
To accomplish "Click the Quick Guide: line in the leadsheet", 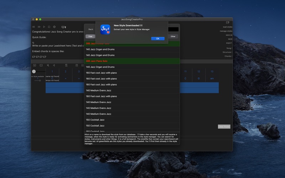I will point(39,37).
